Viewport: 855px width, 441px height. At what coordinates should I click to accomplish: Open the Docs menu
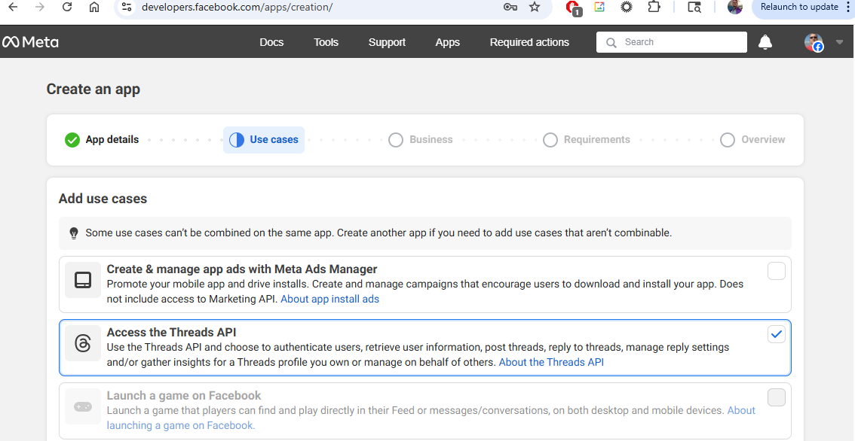click(x=271, y=42)
